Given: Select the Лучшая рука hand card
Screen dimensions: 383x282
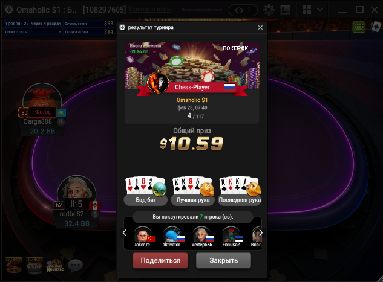Looking at the screenshot, I should 193,191.
